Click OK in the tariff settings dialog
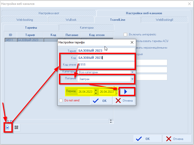Screen dimensions: 194x145 (x=101, y=101)
